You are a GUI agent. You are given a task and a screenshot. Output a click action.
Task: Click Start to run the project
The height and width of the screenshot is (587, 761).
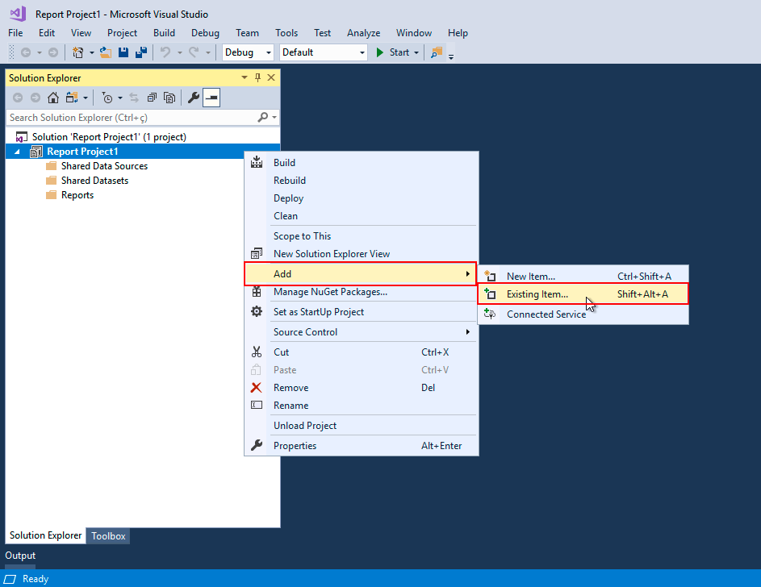pos(393,52)
